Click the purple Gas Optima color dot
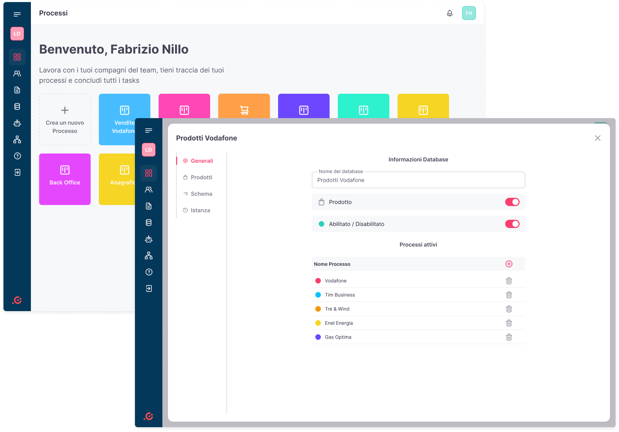Viewport: 619px width, 432px height. point(318,337)
